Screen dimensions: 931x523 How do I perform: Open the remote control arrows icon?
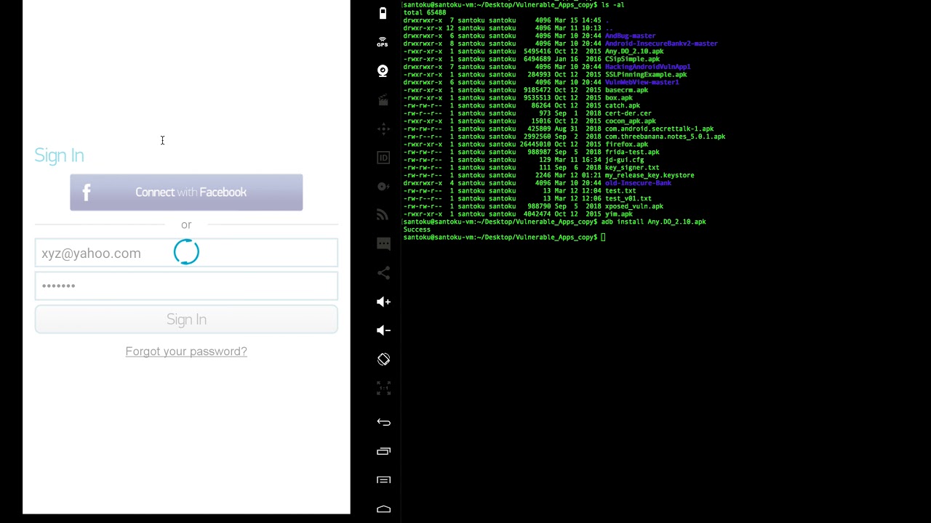[x=383, y=129]
